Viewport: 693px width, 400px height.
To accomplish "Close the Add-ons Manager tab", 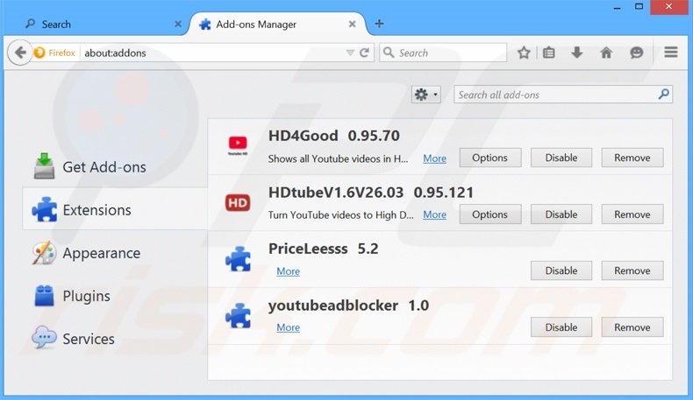I will tap(353, 24).
